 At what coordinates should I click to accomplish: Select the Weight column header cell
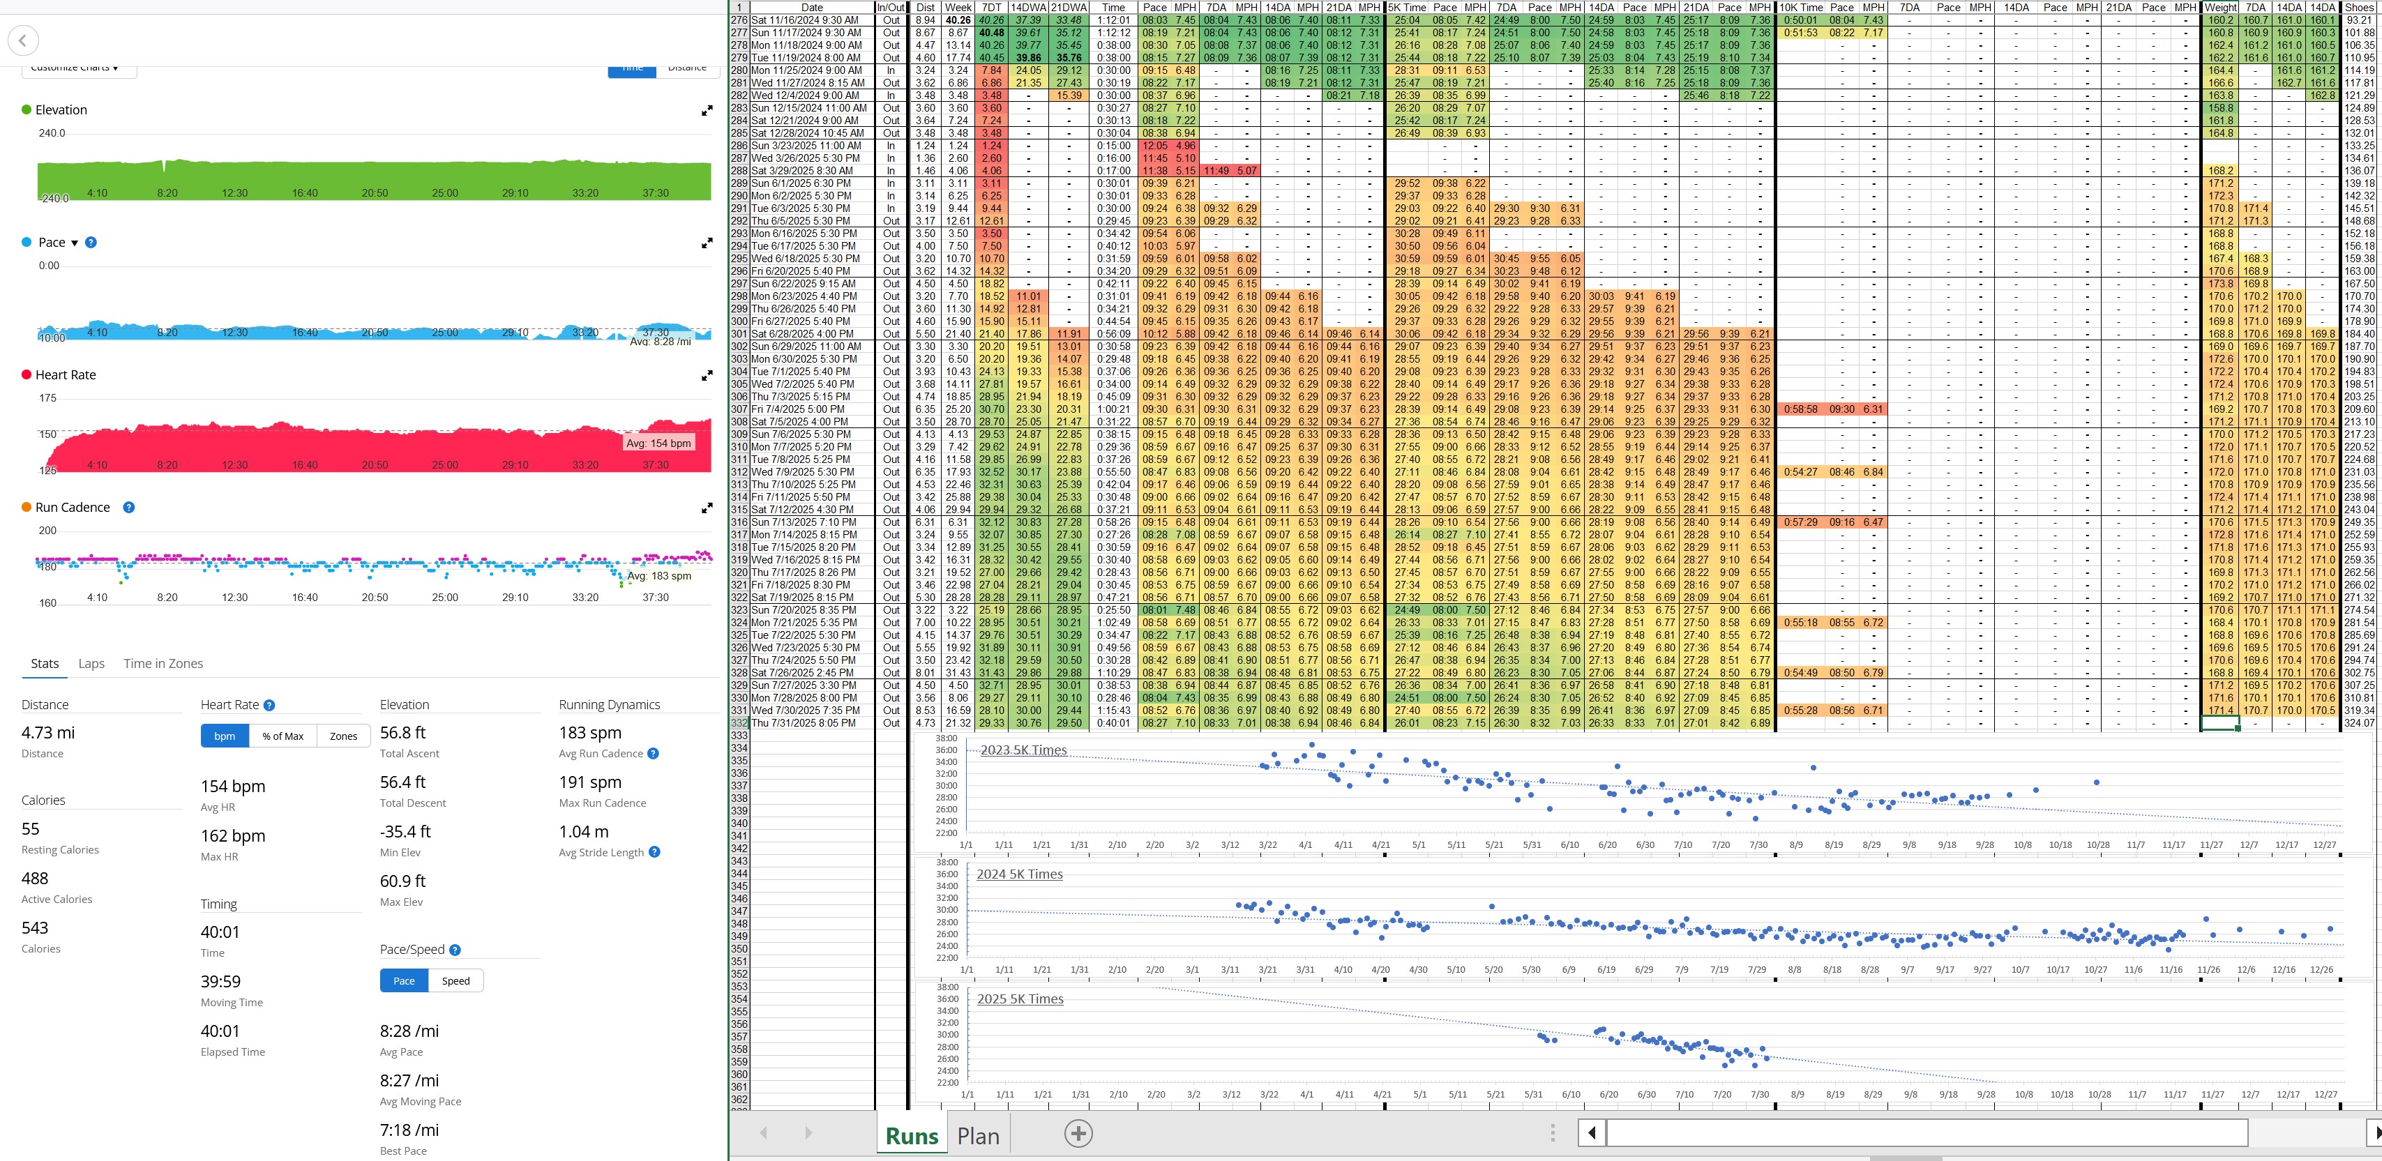click(2220, 8)
